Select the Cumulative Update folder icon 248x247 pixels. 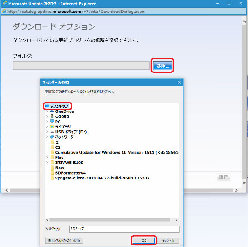(52, 152)
